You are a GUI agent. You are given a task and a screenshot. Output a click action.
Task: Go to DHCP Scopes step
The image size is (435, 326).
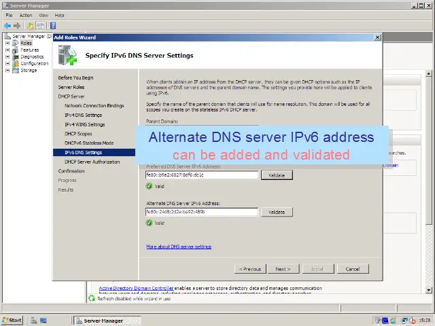point(78,134)
